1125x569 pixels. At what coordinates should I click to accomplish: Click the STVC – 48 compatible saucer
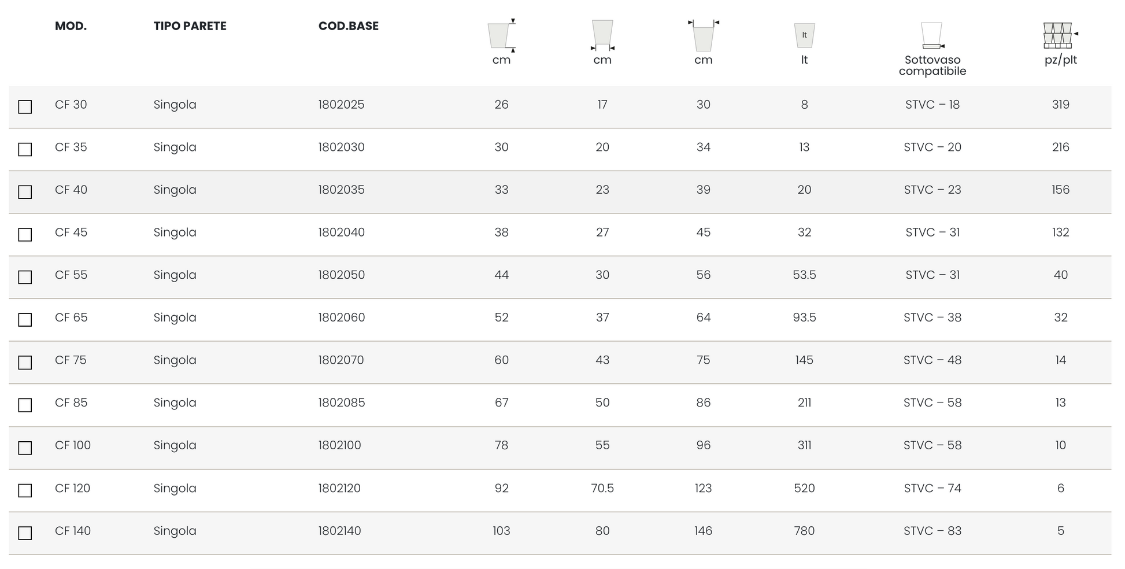pos(932,360)
